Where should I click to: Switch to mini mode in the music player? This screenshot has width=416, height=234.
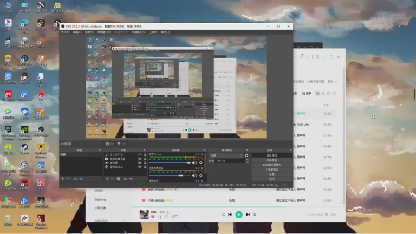click(x=318, y=57)
